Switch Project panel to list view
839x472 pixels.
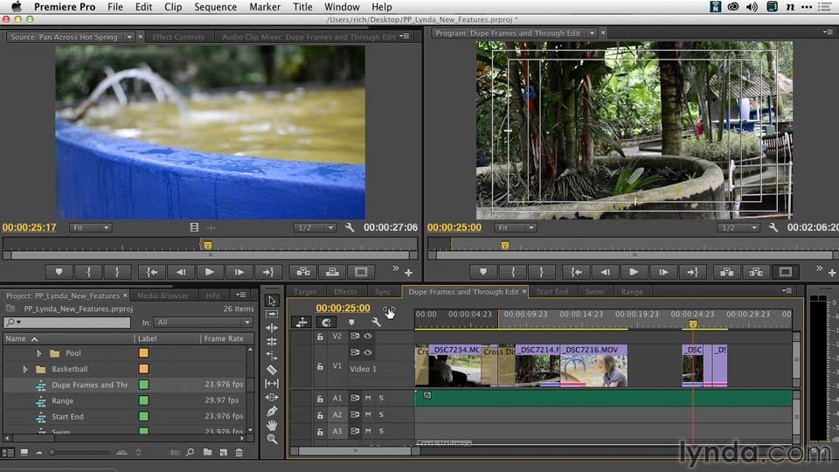[8, 452]
